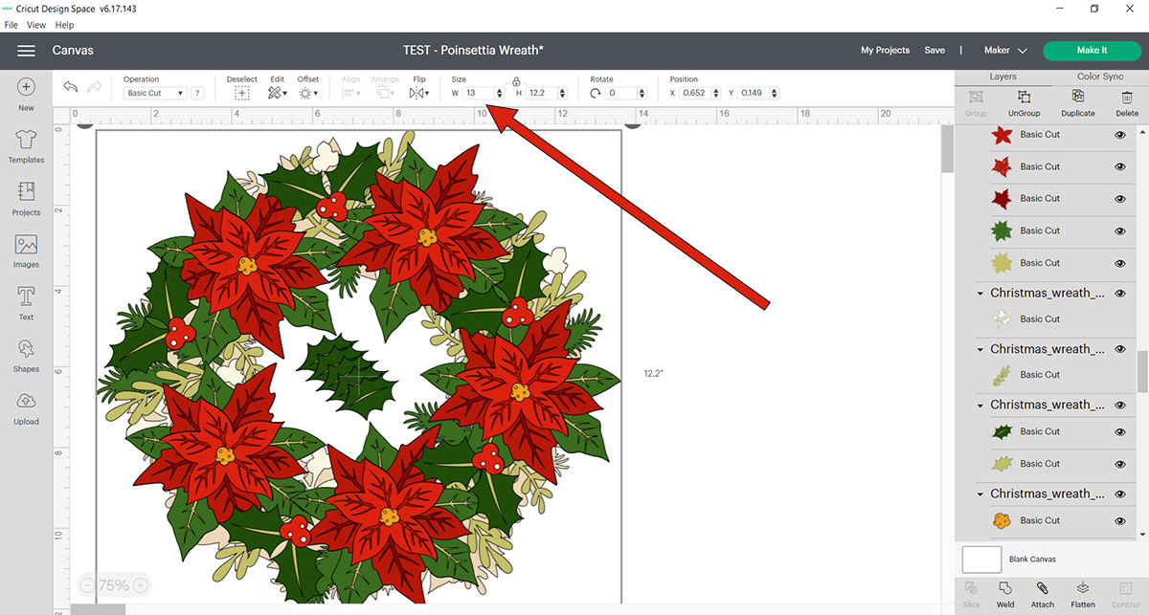
Task: Hide the olive holly leaf Basic Cut layer
Action: click(1120, 464)
